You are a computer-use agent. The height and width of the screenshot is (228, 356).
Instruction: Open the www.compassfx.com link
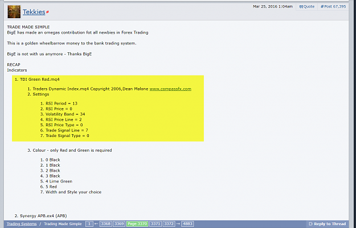170,89
